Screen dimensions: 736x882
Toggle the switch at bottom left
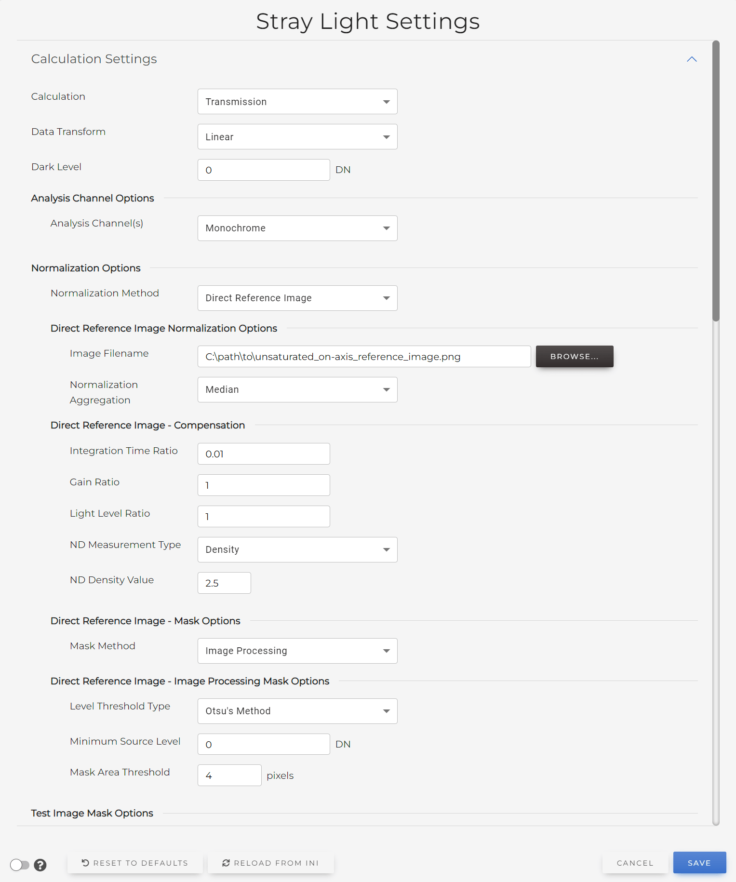coord(20,865)
